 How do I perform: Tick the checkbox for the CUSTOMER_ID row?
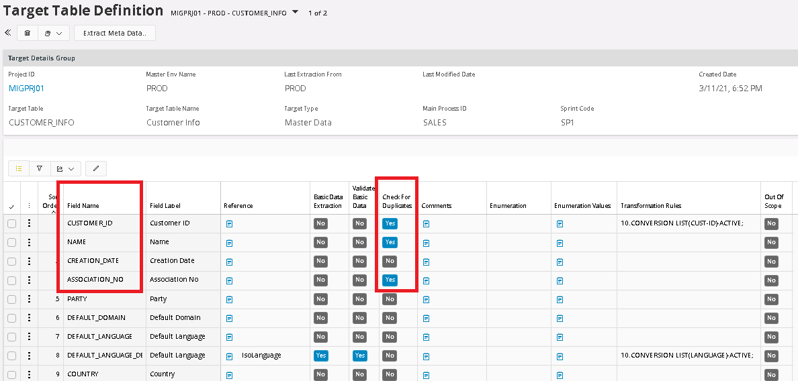(x=11, y=223)
